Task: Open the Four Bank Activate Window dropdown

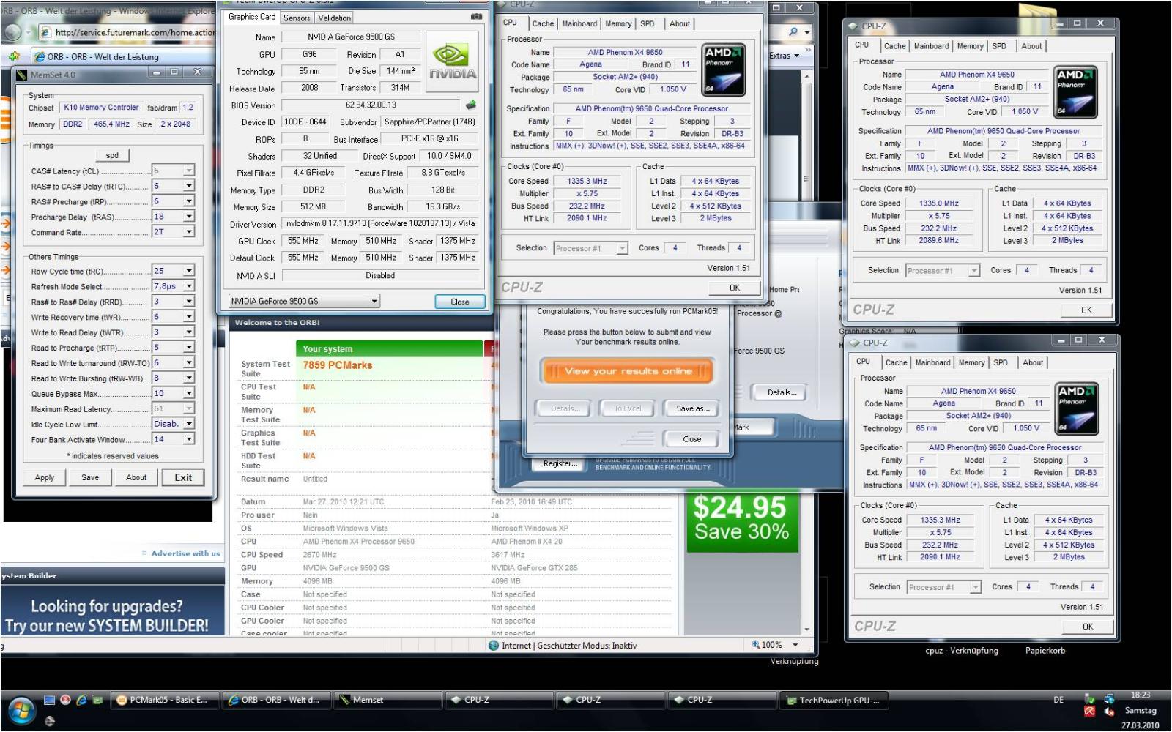Action: tap(188, 439)
